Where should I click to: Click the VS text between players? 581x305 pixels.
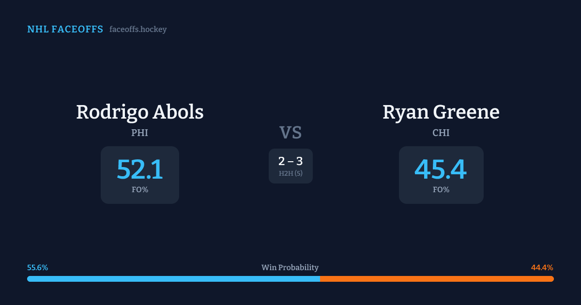[290, 132]
